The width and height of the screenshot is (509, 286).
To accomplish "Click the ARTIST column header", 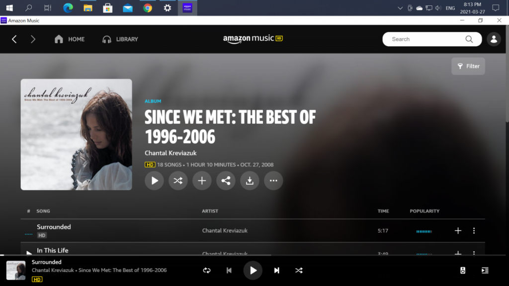I will [210, 211].
